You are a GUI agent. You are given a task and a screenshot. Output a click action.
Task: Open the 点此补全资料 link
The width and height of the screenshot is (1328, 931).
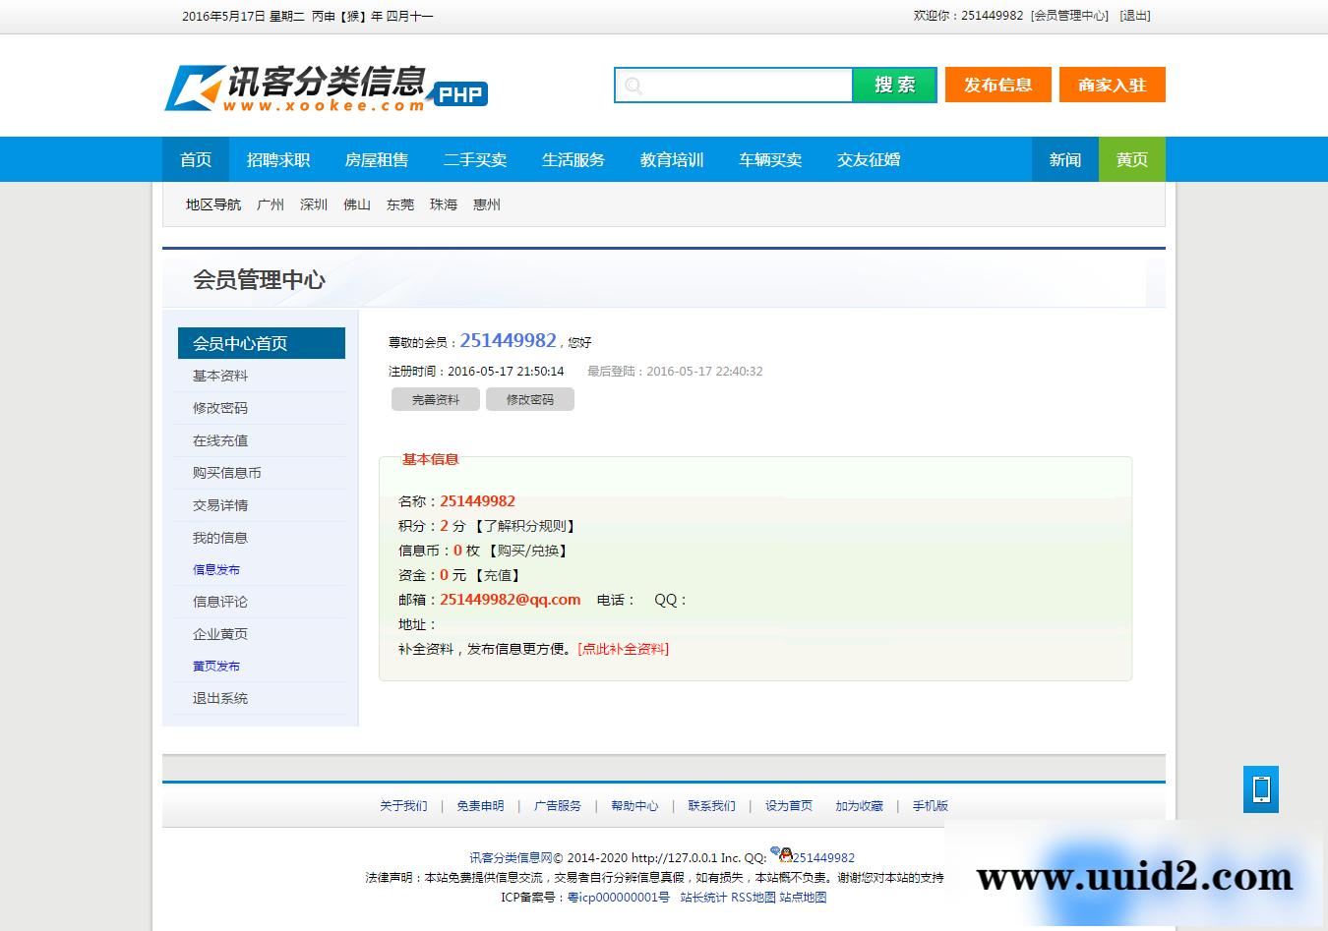click(624, 649)
